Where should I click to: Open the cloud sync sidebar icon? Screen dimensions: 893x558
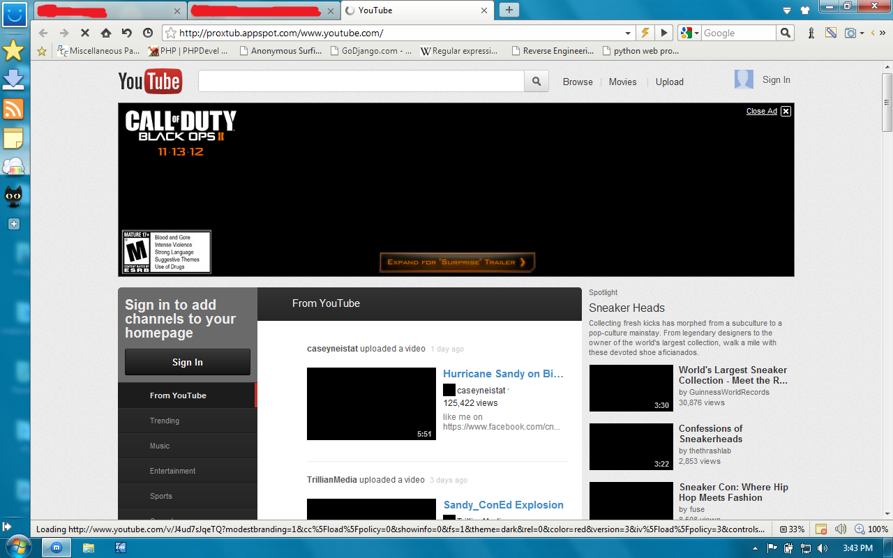[x=14, y=167]
